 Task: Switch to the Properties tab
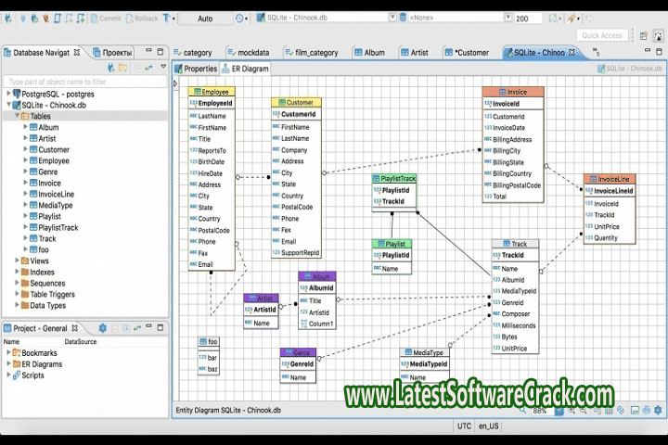pos(195,68)
